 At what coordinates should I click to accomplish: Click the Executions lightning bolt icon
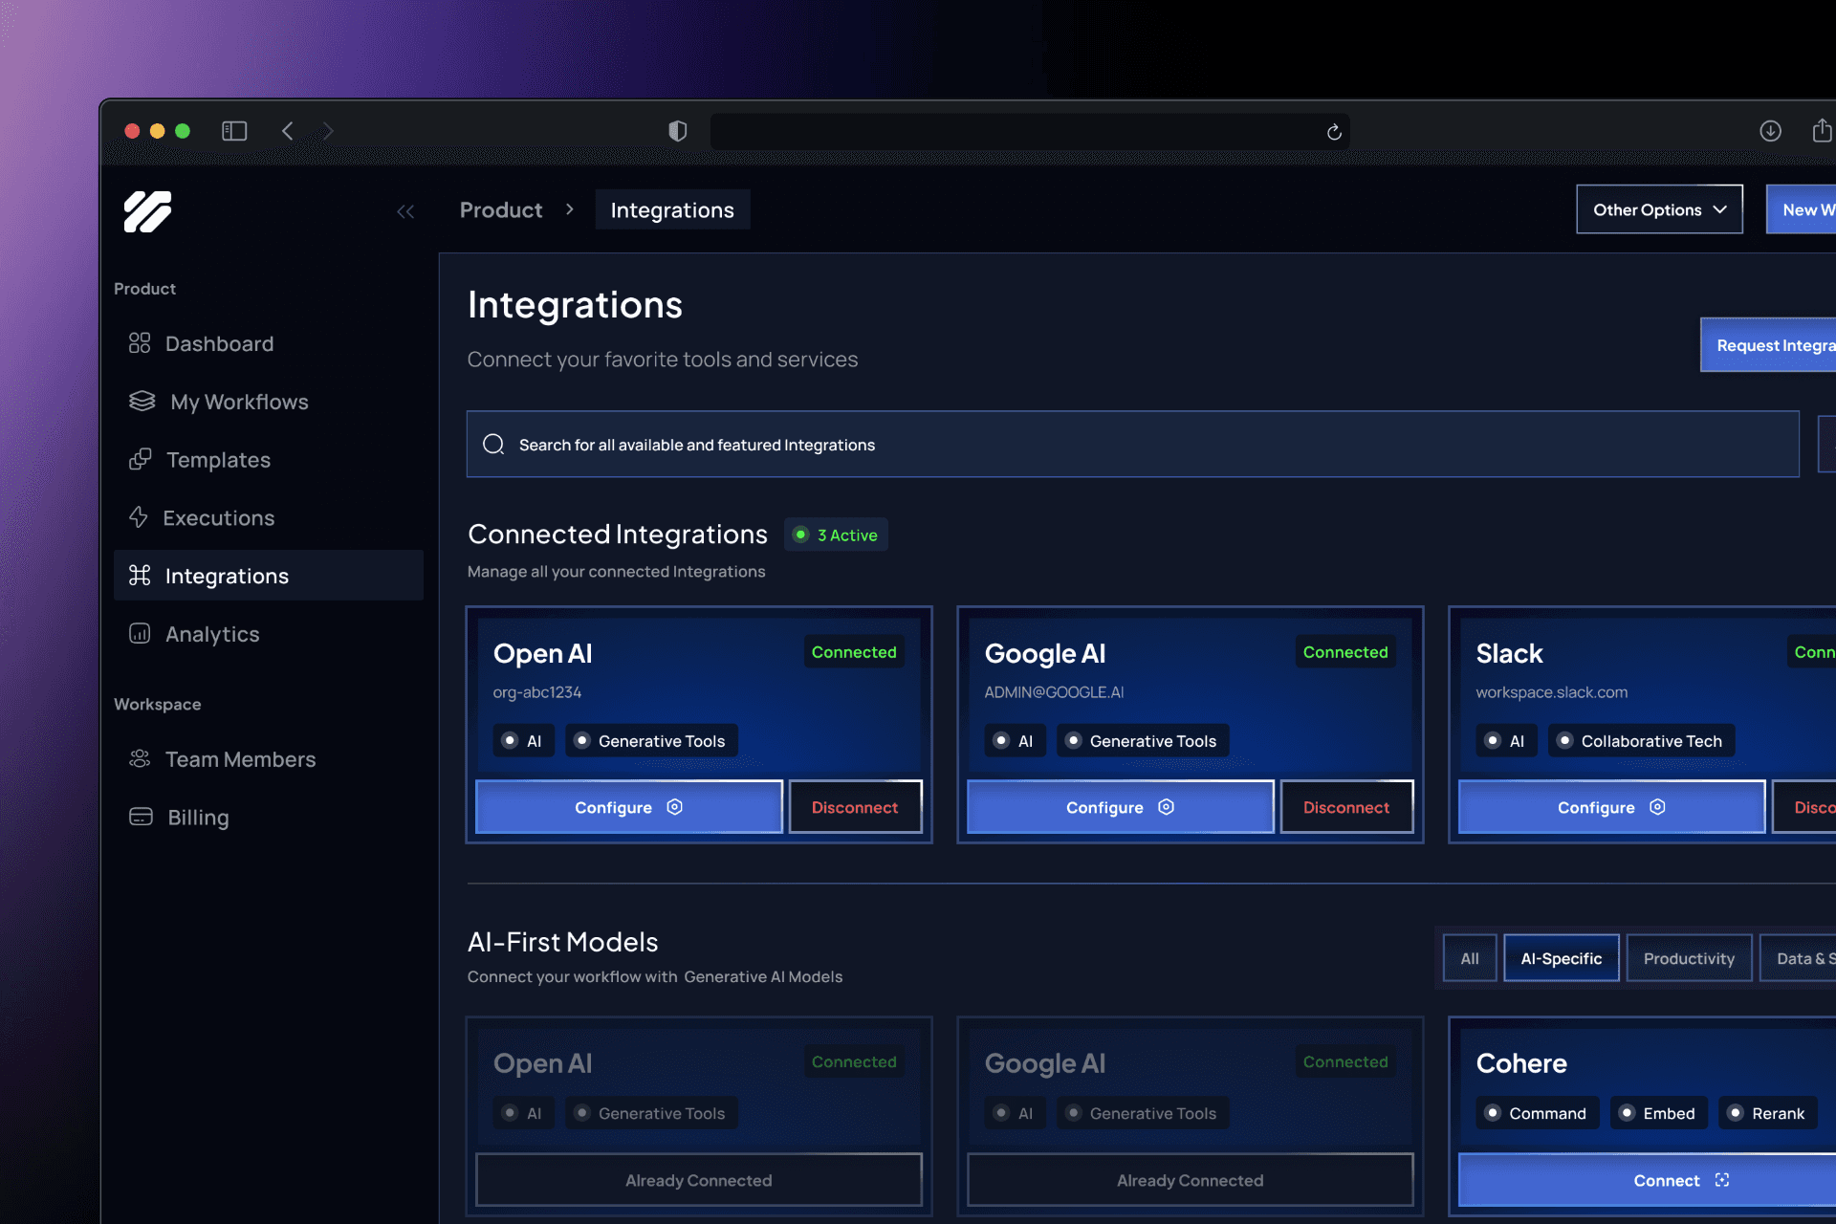click(139, 517)
